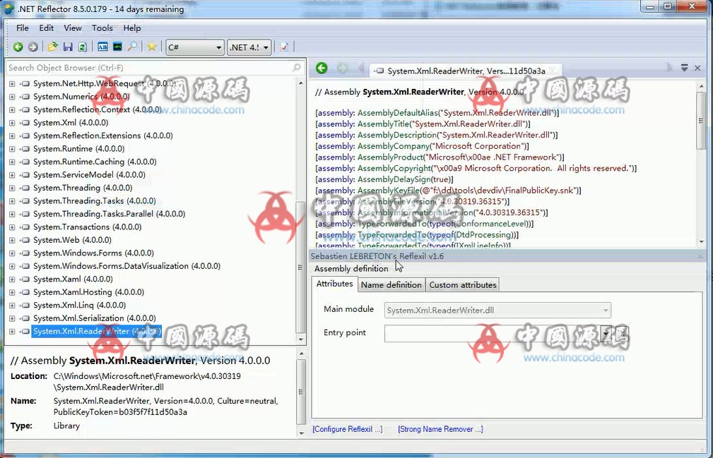Open the Entry point dropdown arrow

pos(606,334)
